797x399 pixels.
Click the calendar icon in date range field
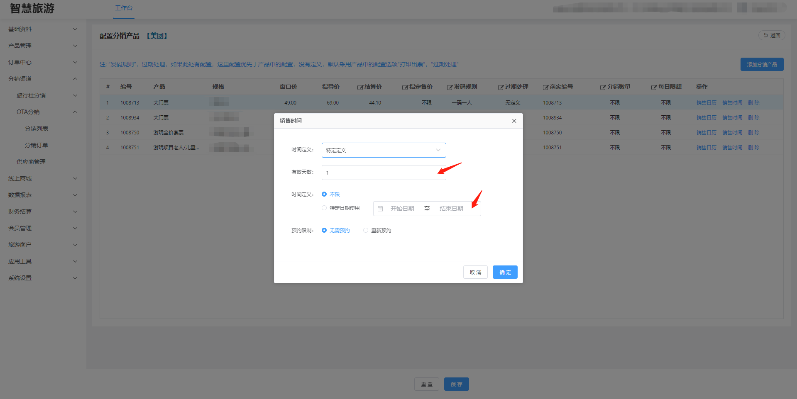pos(380,209)
